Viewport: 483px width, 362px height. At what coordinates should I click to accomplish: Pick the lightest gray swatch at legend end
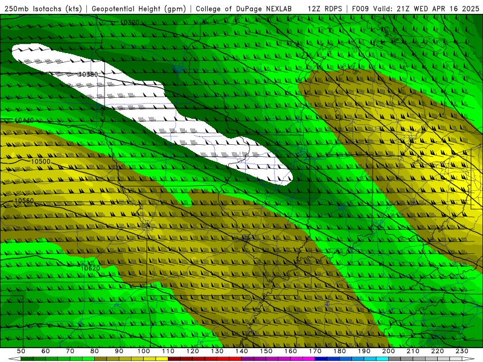tap(456, 359)
